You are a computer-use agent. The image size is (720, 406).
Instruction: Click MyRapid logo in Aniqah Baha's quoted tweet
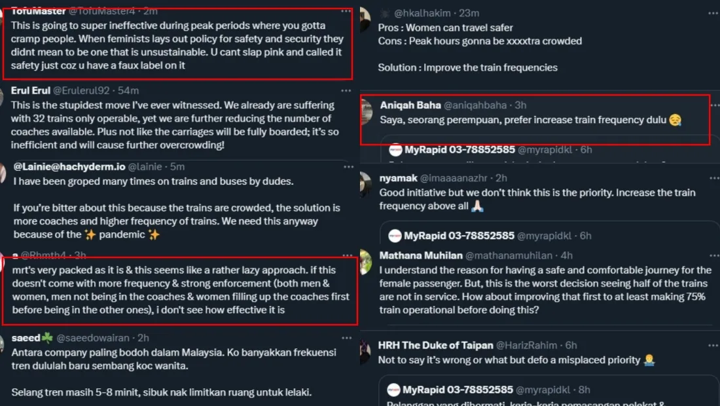395,150
